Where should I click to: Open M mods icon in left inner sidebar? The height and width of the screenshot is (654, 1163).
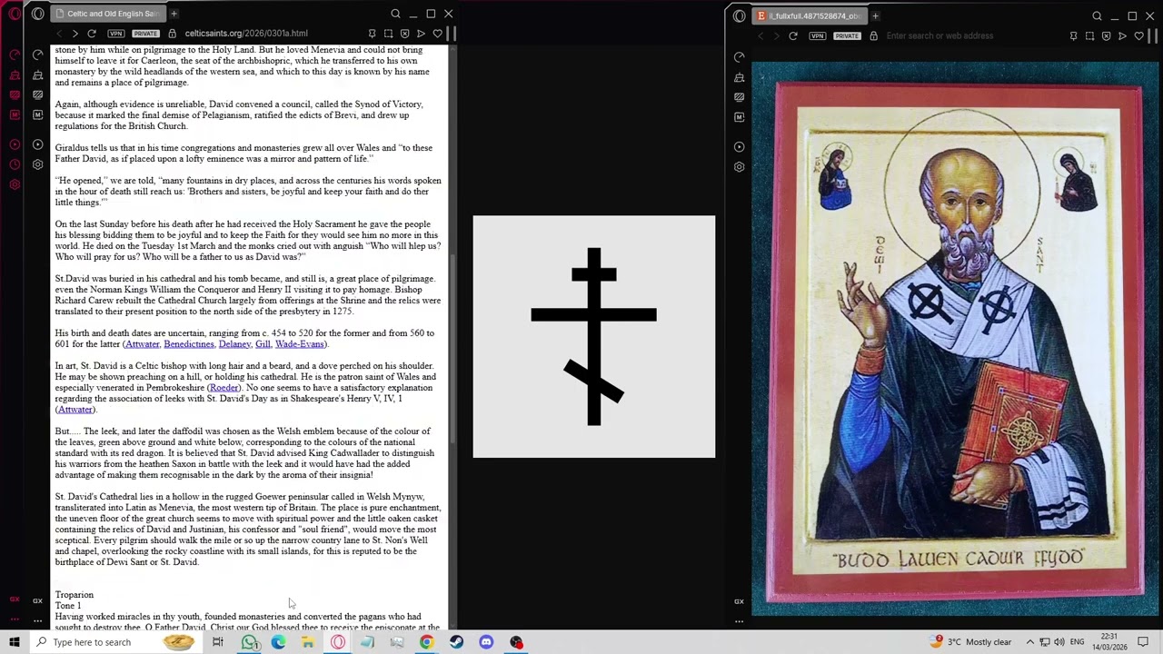(x=37, y=114)
